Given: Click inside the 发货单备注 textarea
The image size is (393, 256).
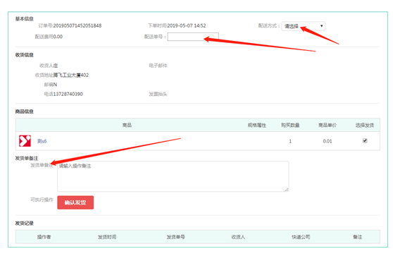Looking at the screenshot, I should pos(173,176).
